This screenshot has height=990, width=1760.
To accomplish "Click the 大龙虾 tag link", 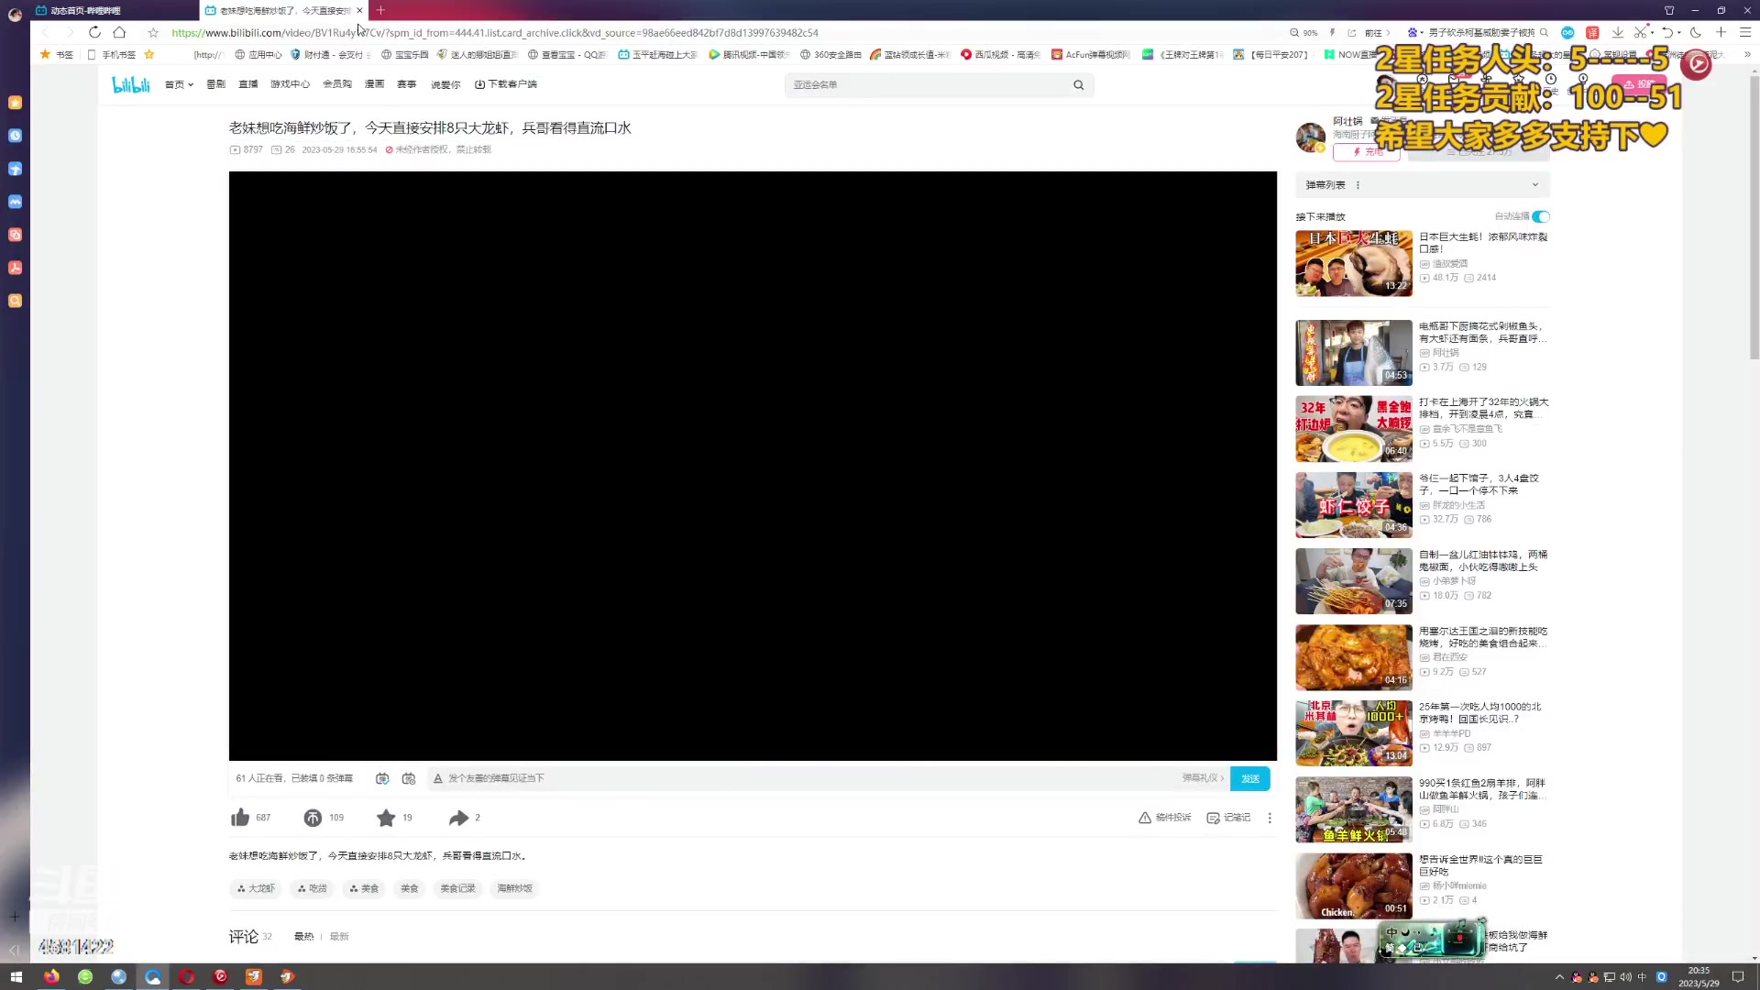I will click(256, 888).
